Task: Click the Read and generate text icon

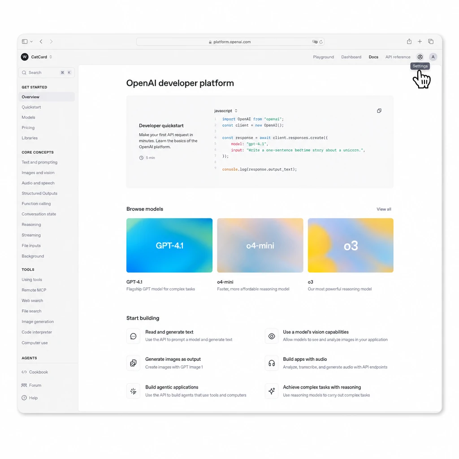Action: click(x=133, y=336)
